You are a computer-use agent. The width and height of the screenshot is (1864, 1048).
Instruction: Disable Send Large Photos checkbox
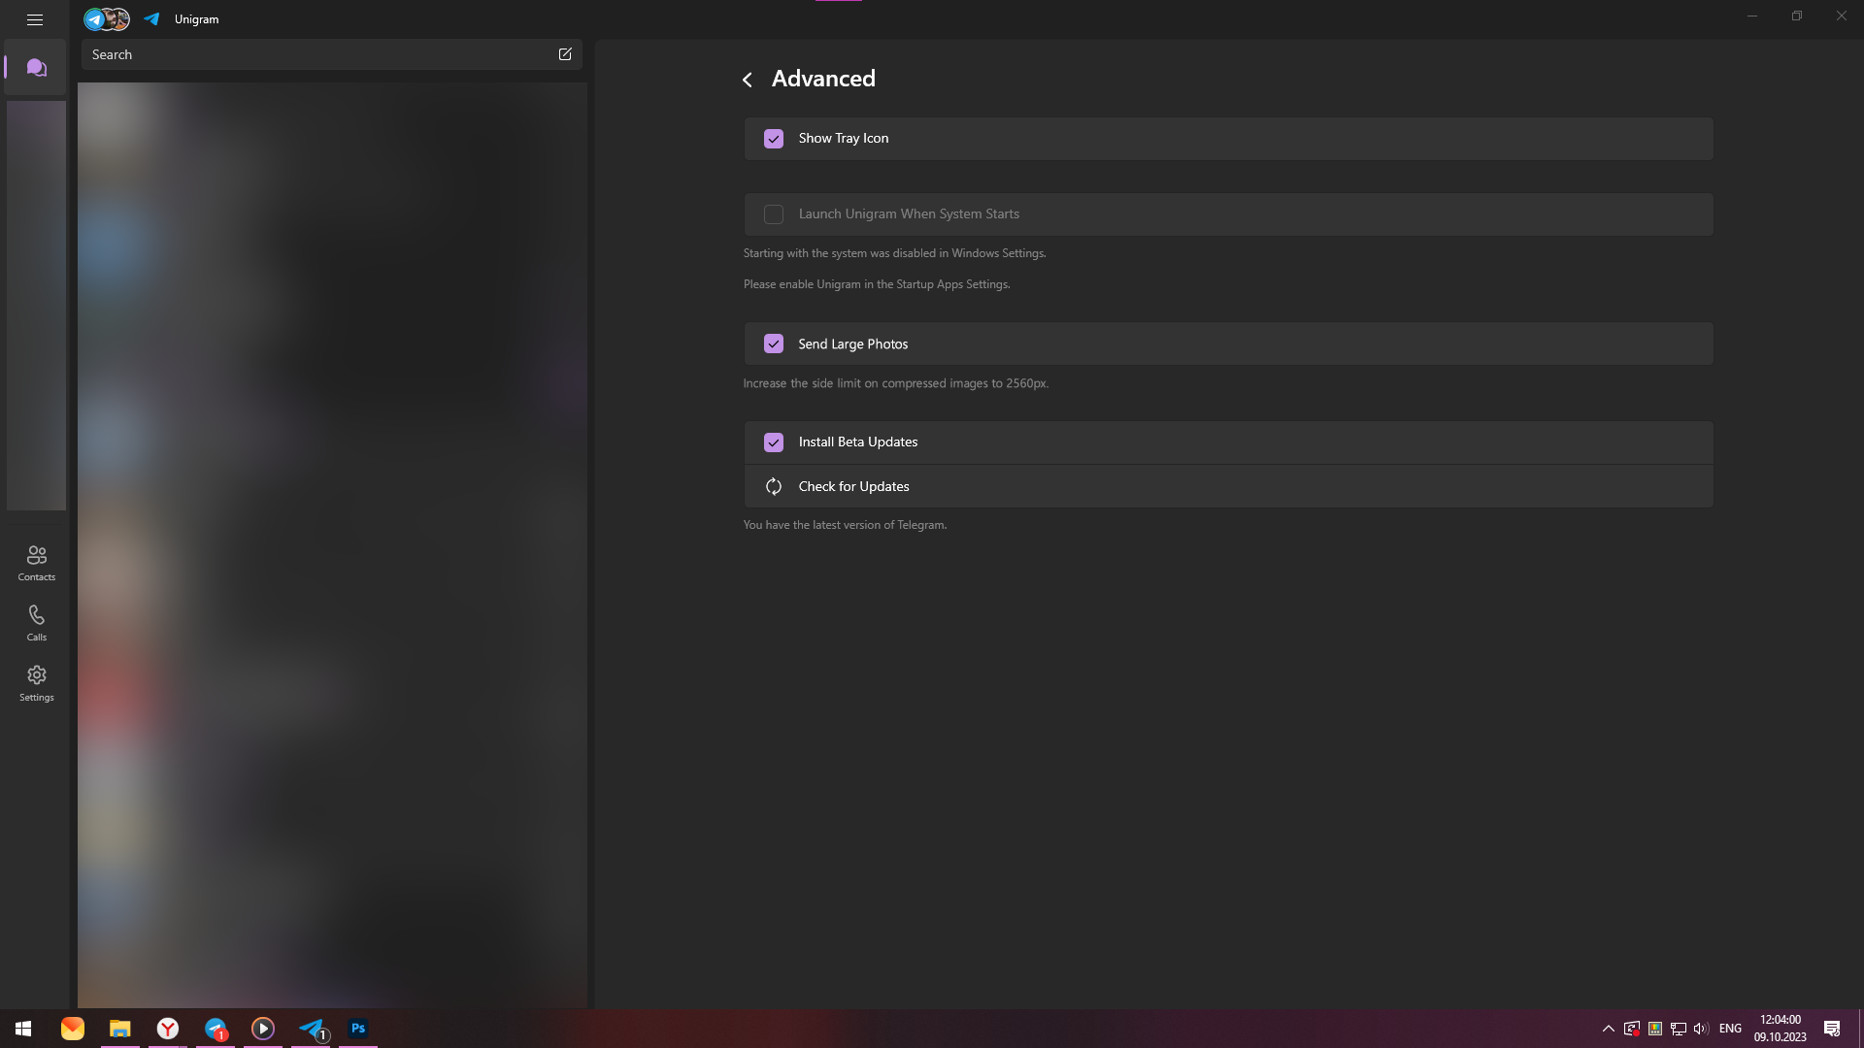click(x=774, y=344)
